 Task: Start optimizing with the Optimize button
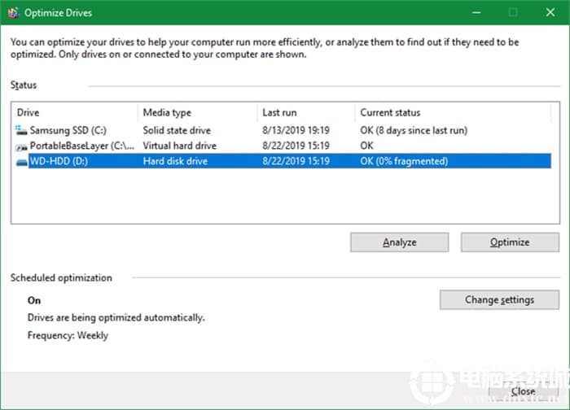tap(510, 242)
